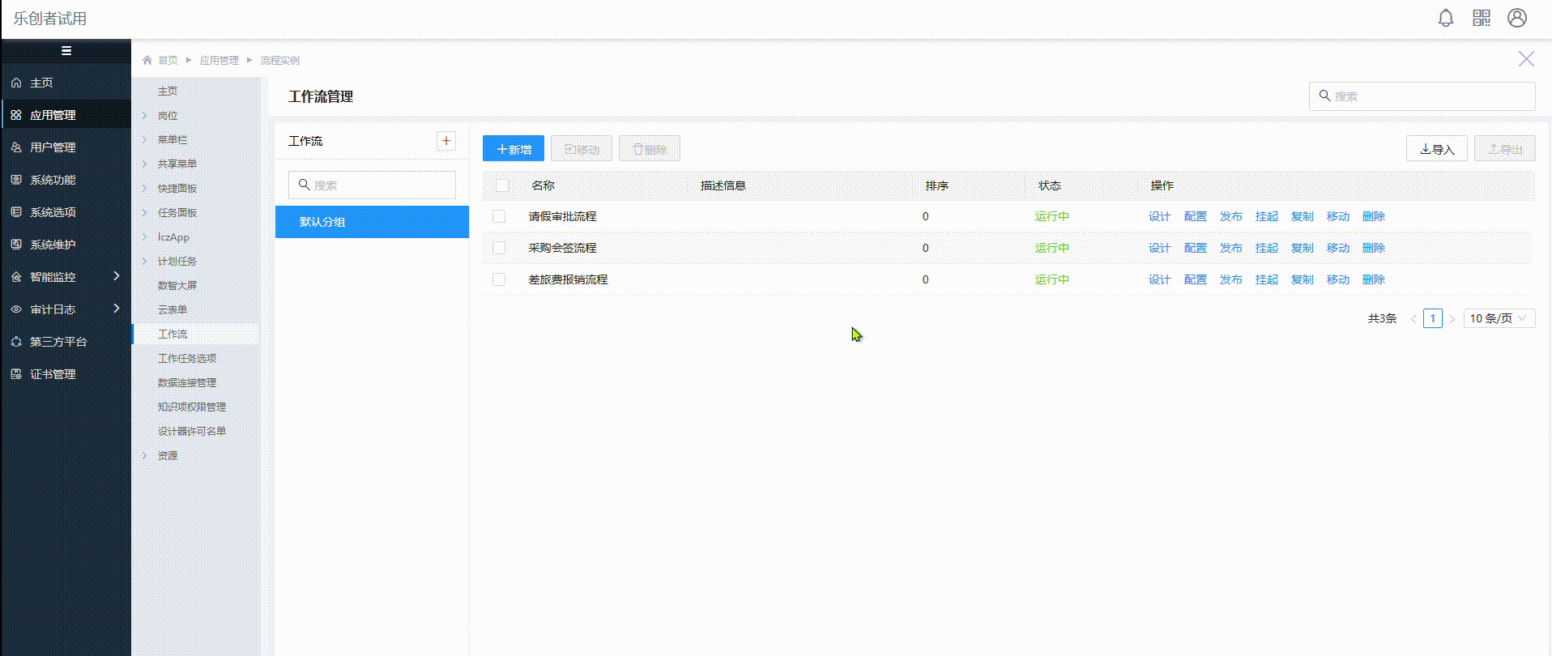The image size is (1552, 656).
Task: Click 设计 link for 差旅费报销流程
Action: point(1159,279)
